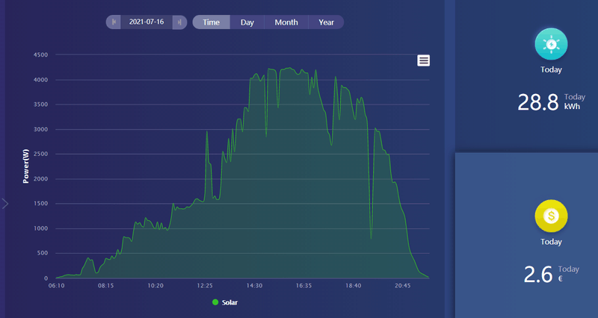Open the chart hamburger menu
The image size is (598, 318).
[x=423, y=60]
